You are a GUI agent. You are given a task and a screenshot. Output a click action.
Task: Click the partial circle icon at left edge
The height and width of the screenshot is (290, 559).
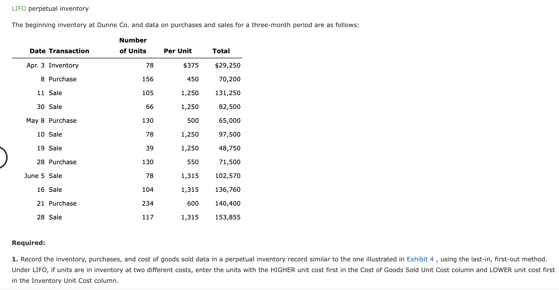[x=3, y=158]
